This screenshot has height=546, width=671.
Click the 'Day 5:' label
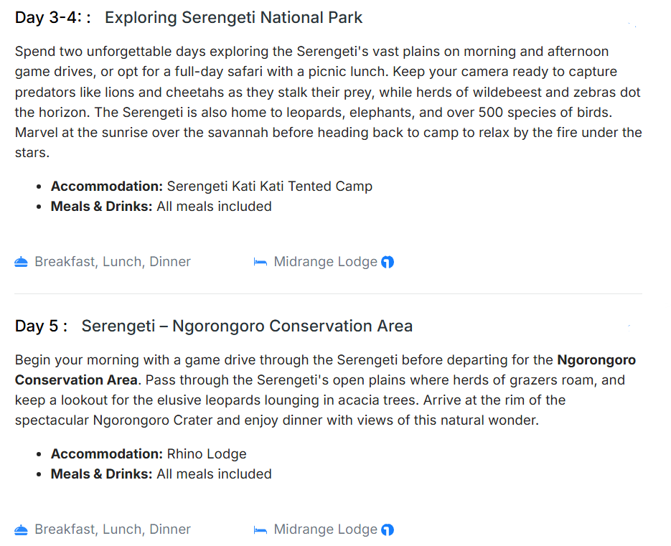[41, 326]
